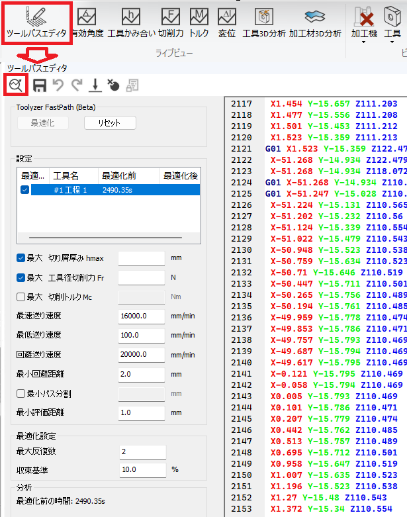Click the 最小評価距離 field 1.0

(142, 413)
